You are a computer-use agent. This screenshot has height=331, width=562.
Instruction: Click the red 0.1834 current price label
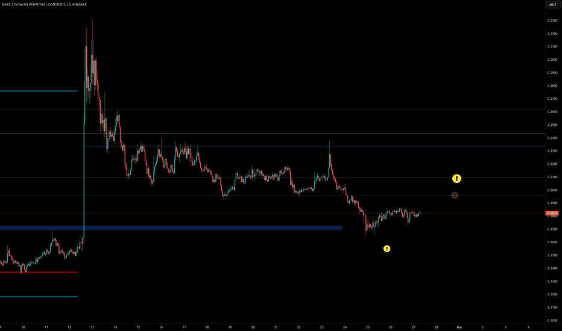(552, 213)
